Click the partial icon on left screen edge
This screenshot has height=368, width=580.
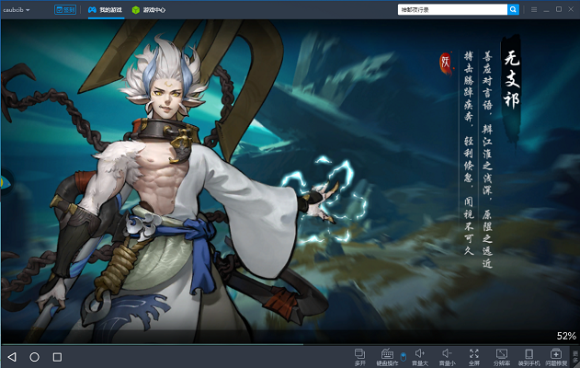pos(6,182)
